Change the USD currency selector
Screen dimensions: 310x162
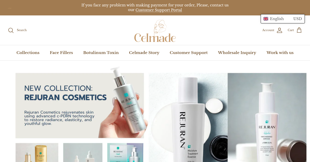pos(298,19)
